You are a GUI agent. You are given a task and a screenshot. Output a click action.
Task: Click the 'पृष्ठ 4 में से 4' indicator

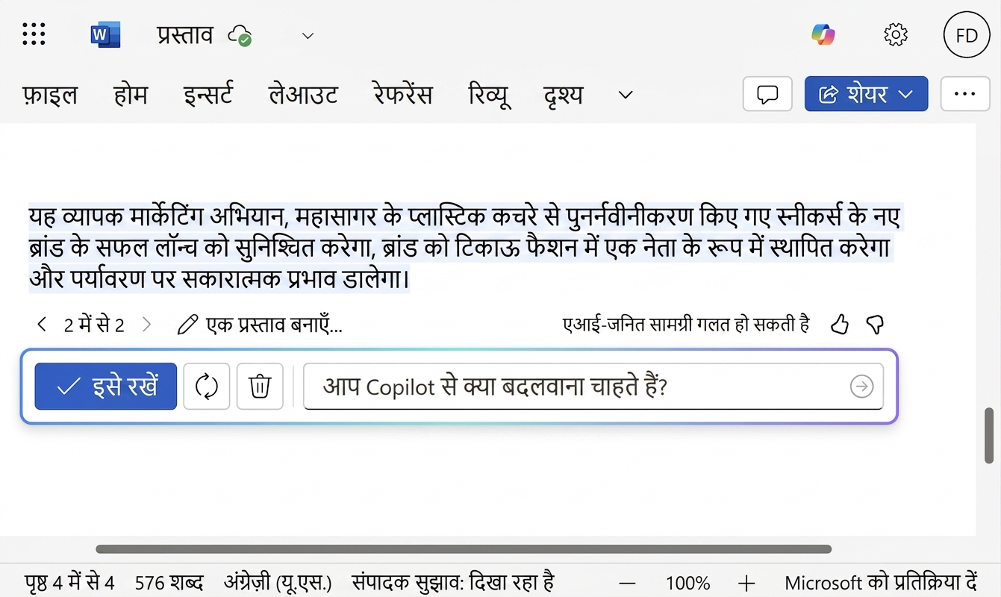(x=69, y=583)
